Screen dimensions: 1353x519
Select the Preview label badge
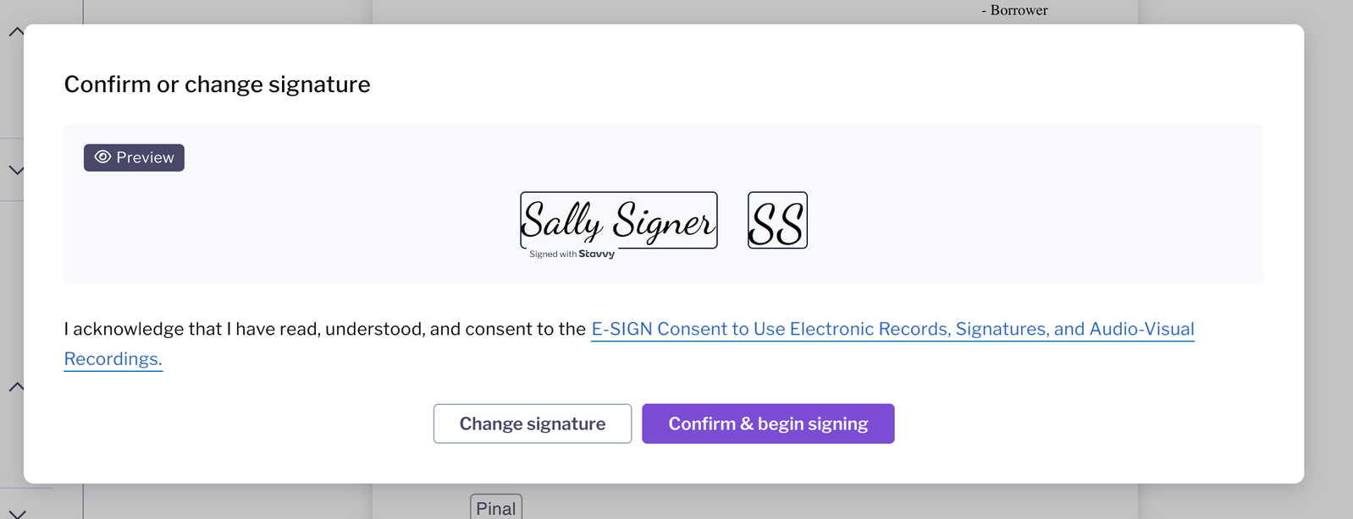tap(134, 157)
